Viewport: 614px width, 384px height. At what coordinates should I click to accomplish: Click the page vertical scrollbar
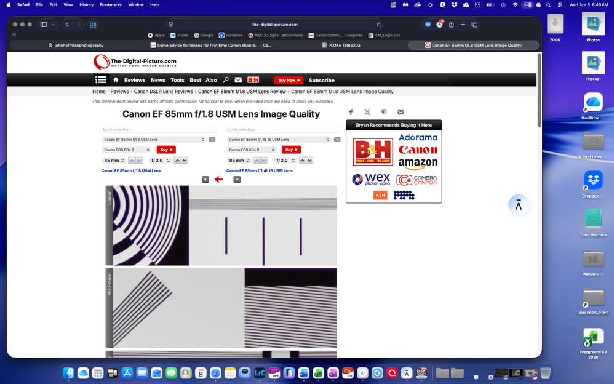pos(539,91)
